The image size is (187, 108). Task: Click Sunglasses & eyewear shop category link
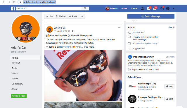[x=145, y=43]
